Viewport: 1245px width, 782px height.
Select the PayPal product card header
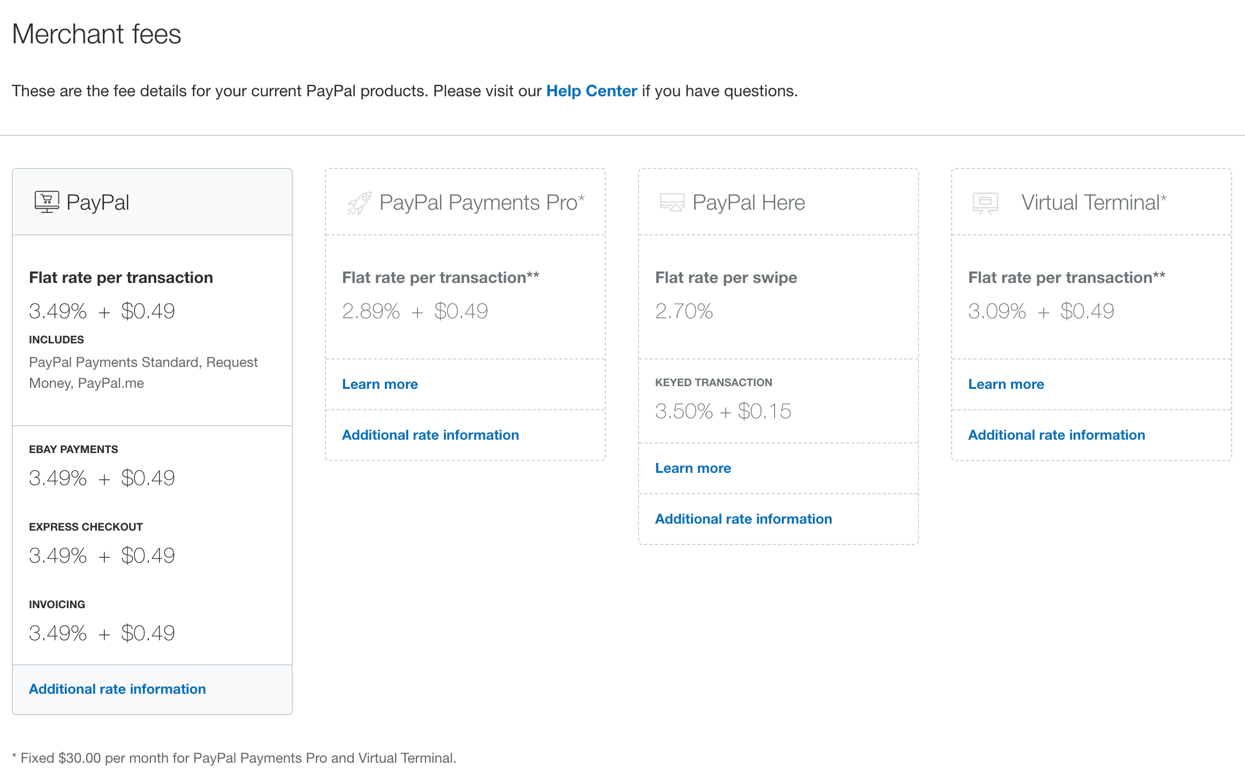[97, 202]
